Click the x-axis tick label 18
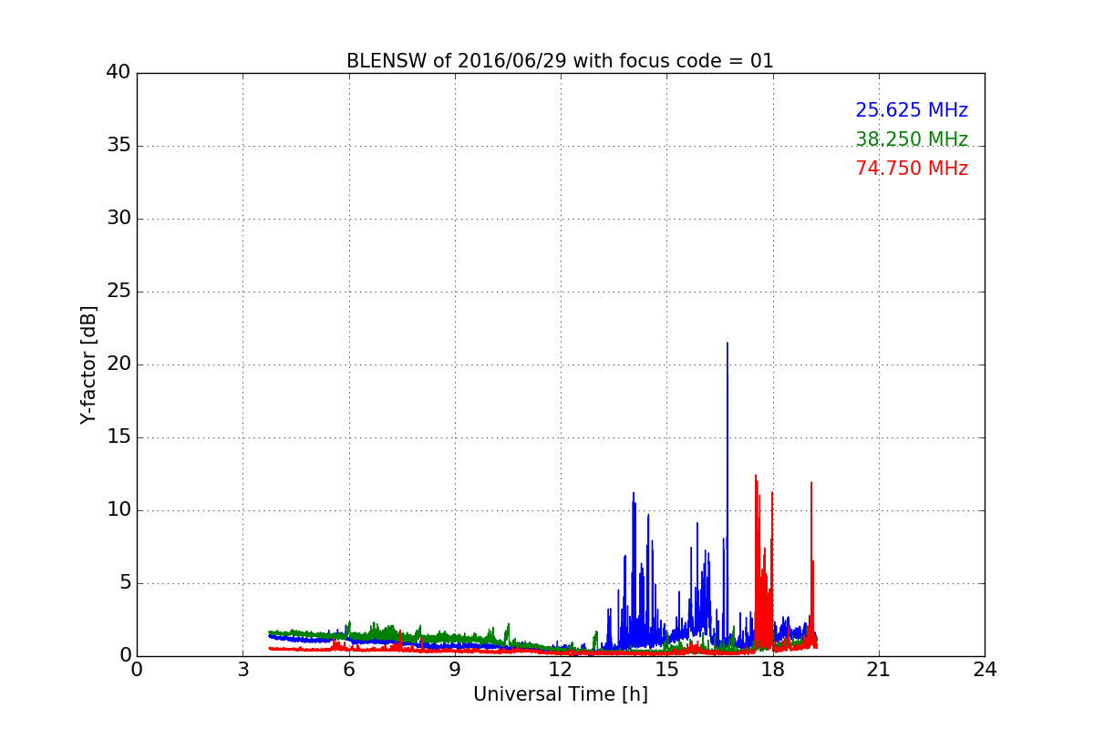The width and height of the screenshot is (1094, 729). [773, 670]
